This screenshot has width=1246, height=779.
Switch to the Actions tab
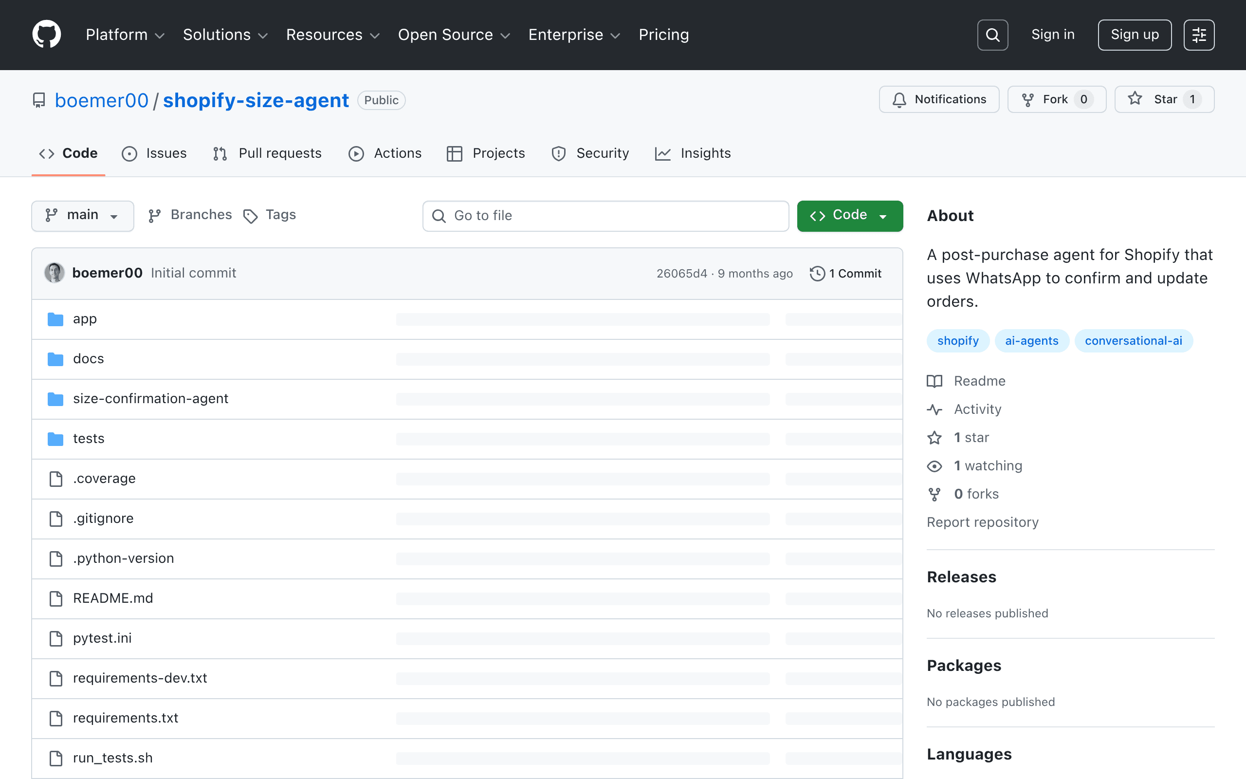tap(385, 153)
